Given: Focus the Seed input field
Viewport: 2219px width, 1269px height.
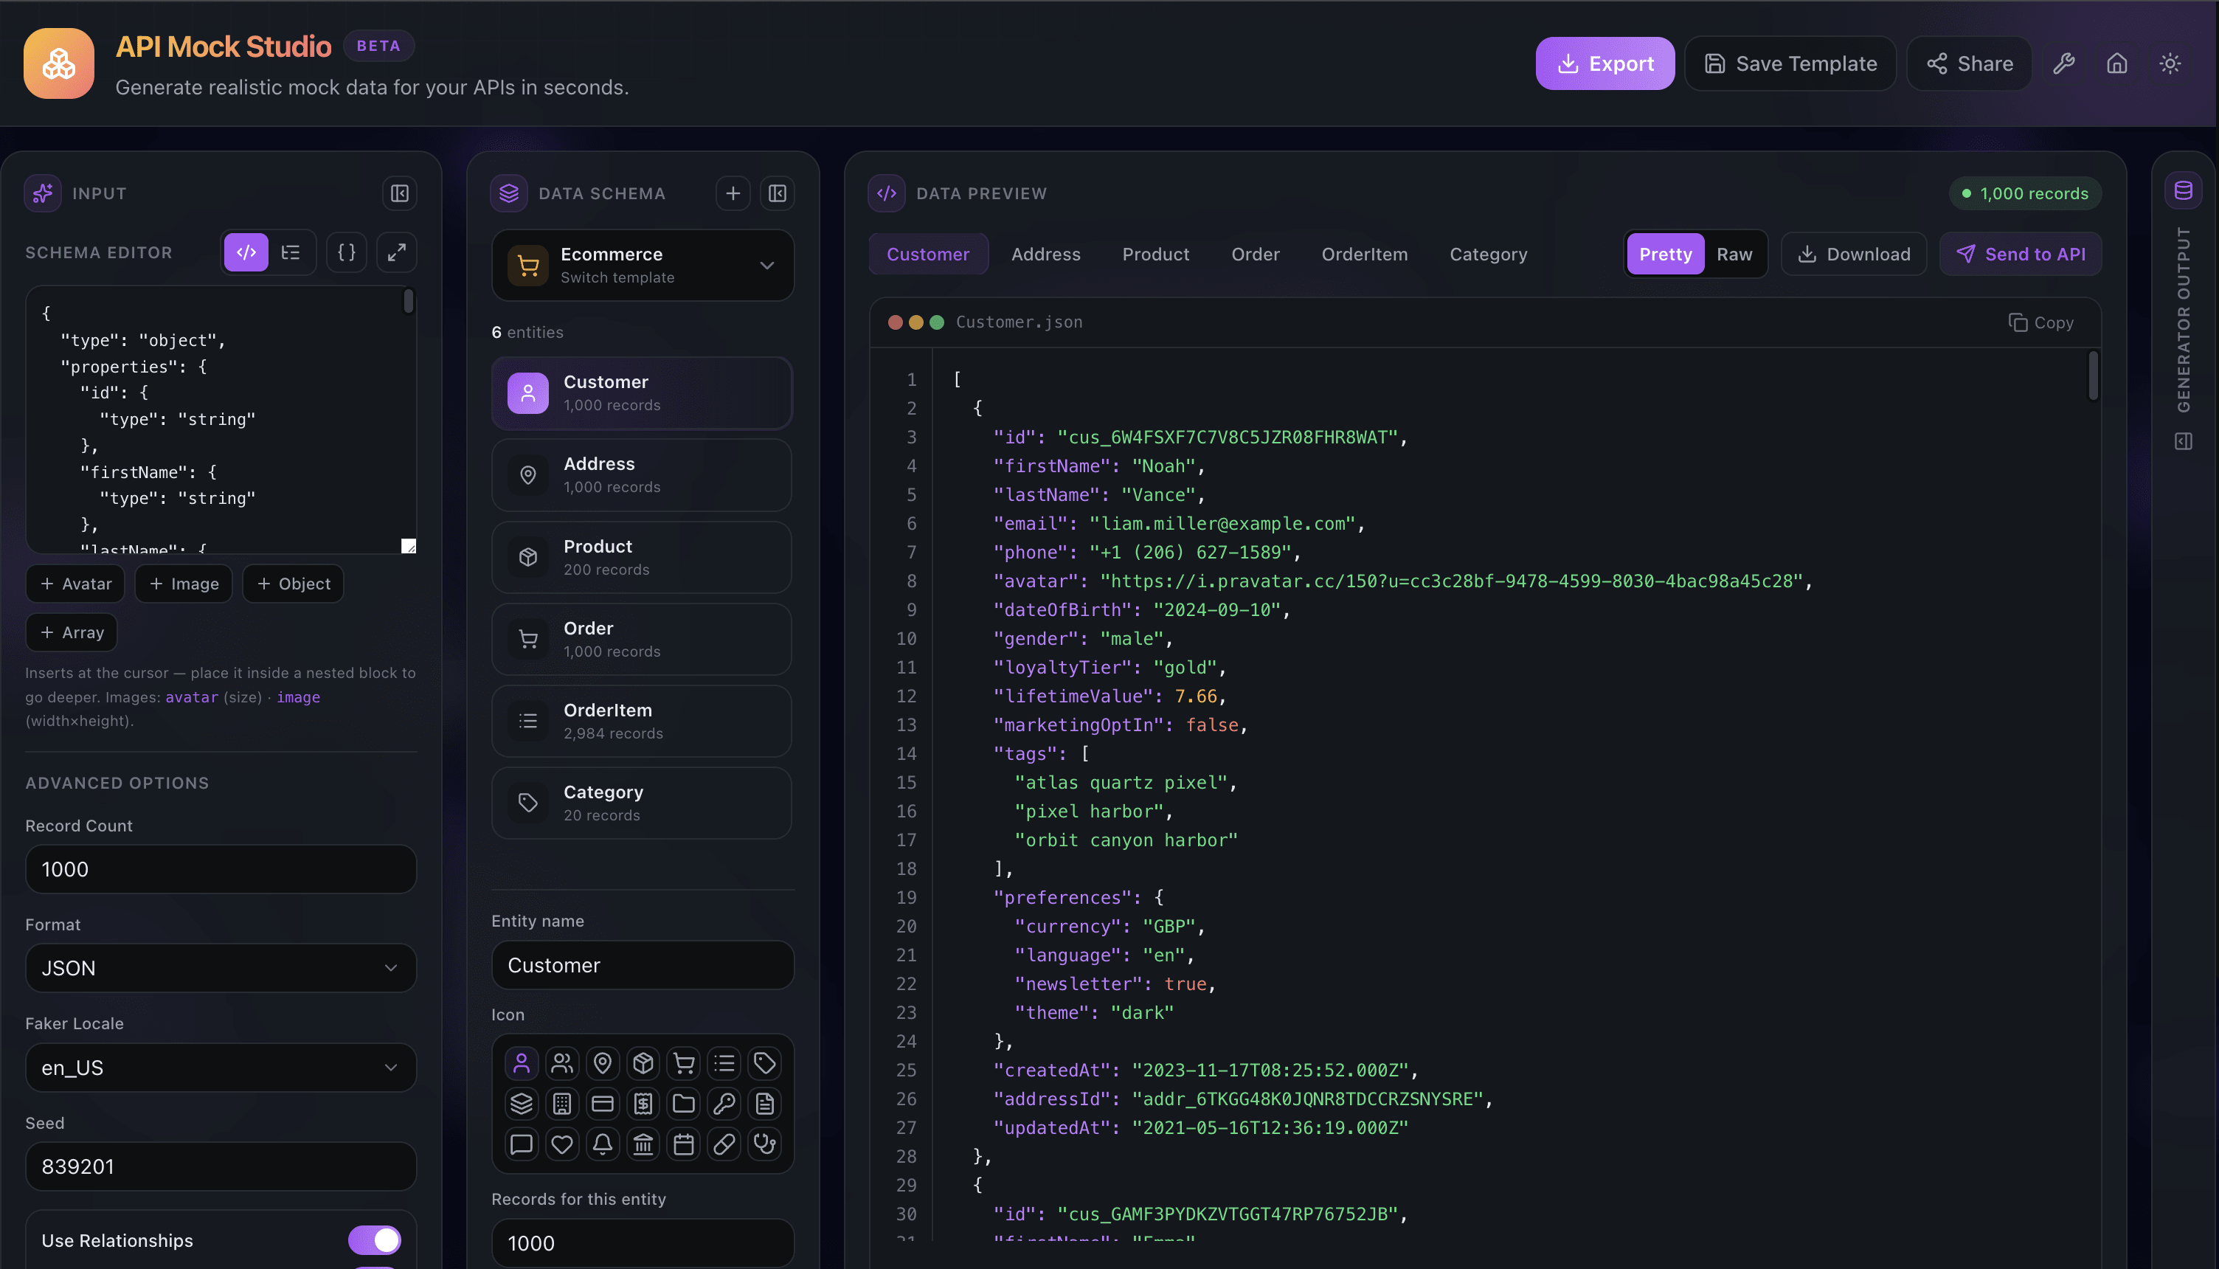Looking at the screenshot, I should (x=221, y=1167).
